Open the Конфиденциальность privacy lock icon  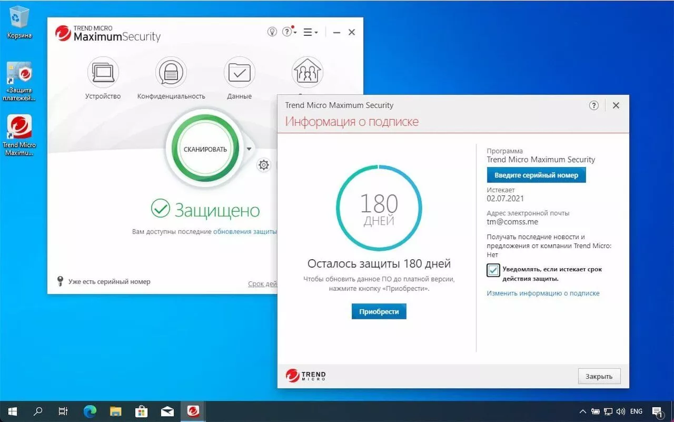click(171, 72)
